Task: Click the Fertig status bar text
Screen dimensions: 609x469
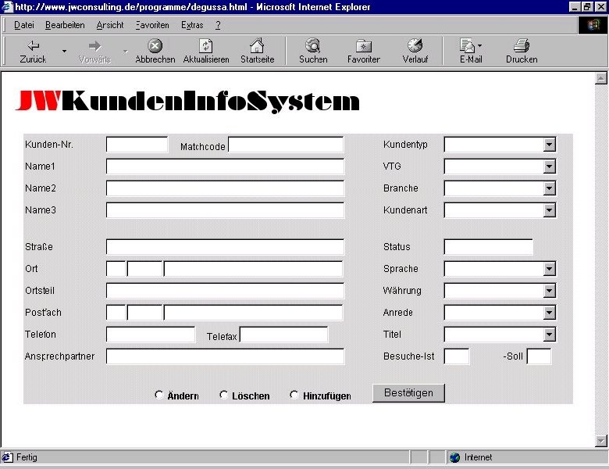Action: [27, 457]
